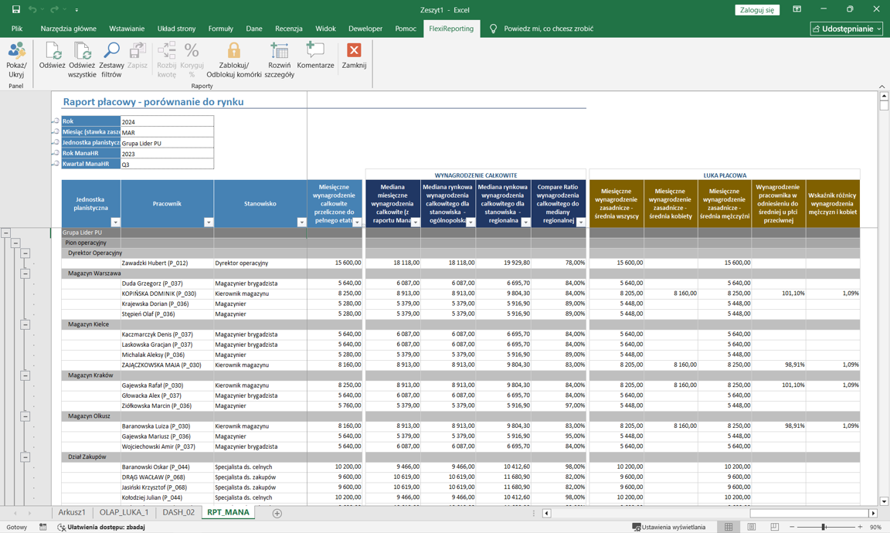Open the Stanowisko column filter dropdown
Image resolution: width=890 pixels, height=533 pixels.
click(301, 222)
